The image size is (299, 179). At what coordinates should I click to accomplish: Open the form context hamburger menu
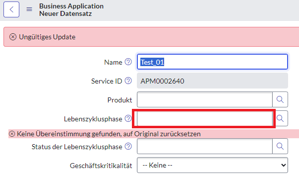[29, 9]
